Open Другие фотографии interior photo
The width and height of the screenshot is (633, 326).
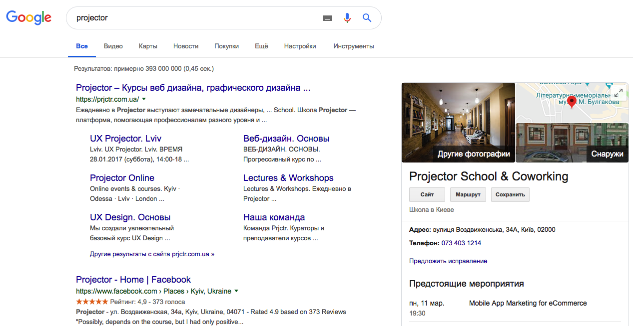458,122
